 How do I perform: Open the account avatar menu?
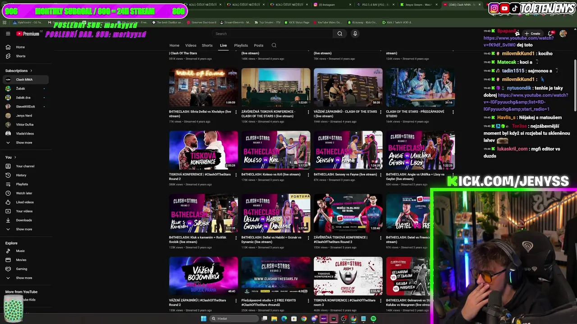563,34
